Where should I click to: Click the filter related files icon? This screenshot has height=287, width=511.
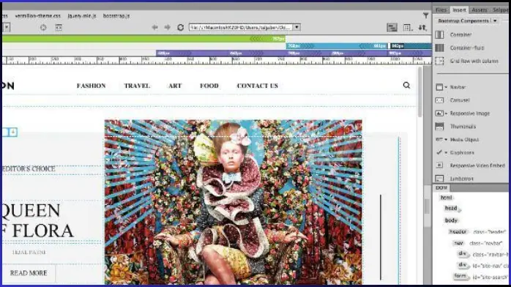point(425,15)
